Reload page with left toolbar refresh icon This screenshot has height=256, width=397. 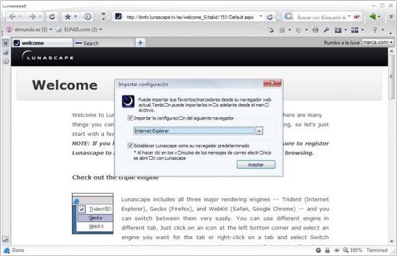pyautogui.click(x=52, y=17)
